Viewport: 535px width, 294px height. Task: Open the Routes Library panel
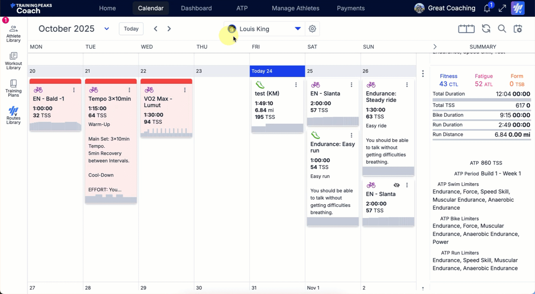[13, 115]
